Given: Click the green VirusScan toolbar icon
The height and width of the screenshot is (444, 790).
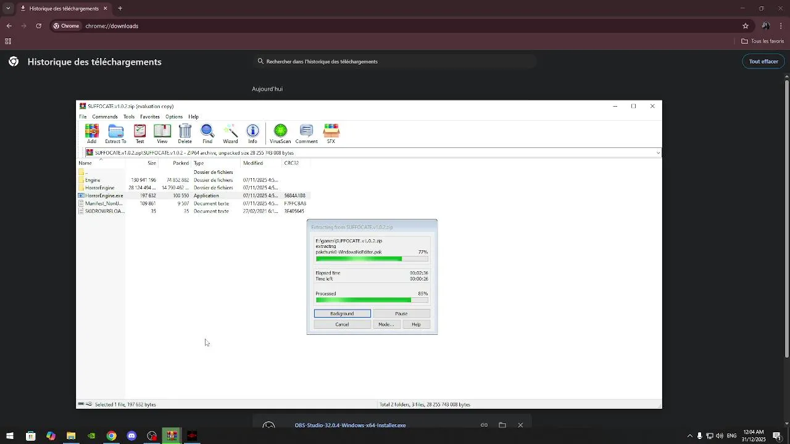Looking at the screenshot, I should [x=280, y=134].
